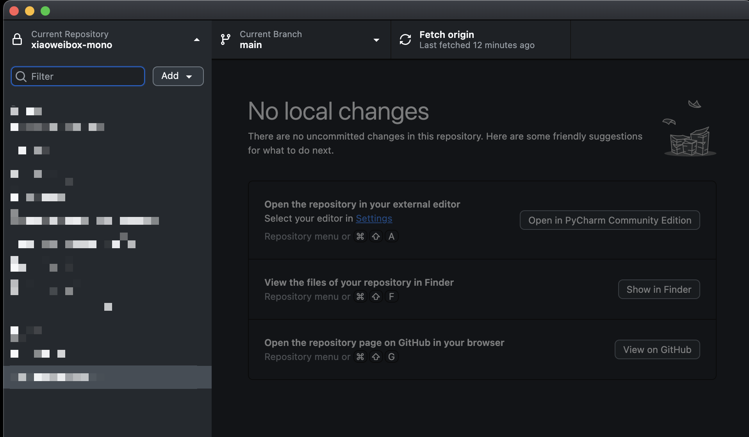The image size is (749, 437).
Task: Click the lock icon beside Current Repository
Action: 17,39
